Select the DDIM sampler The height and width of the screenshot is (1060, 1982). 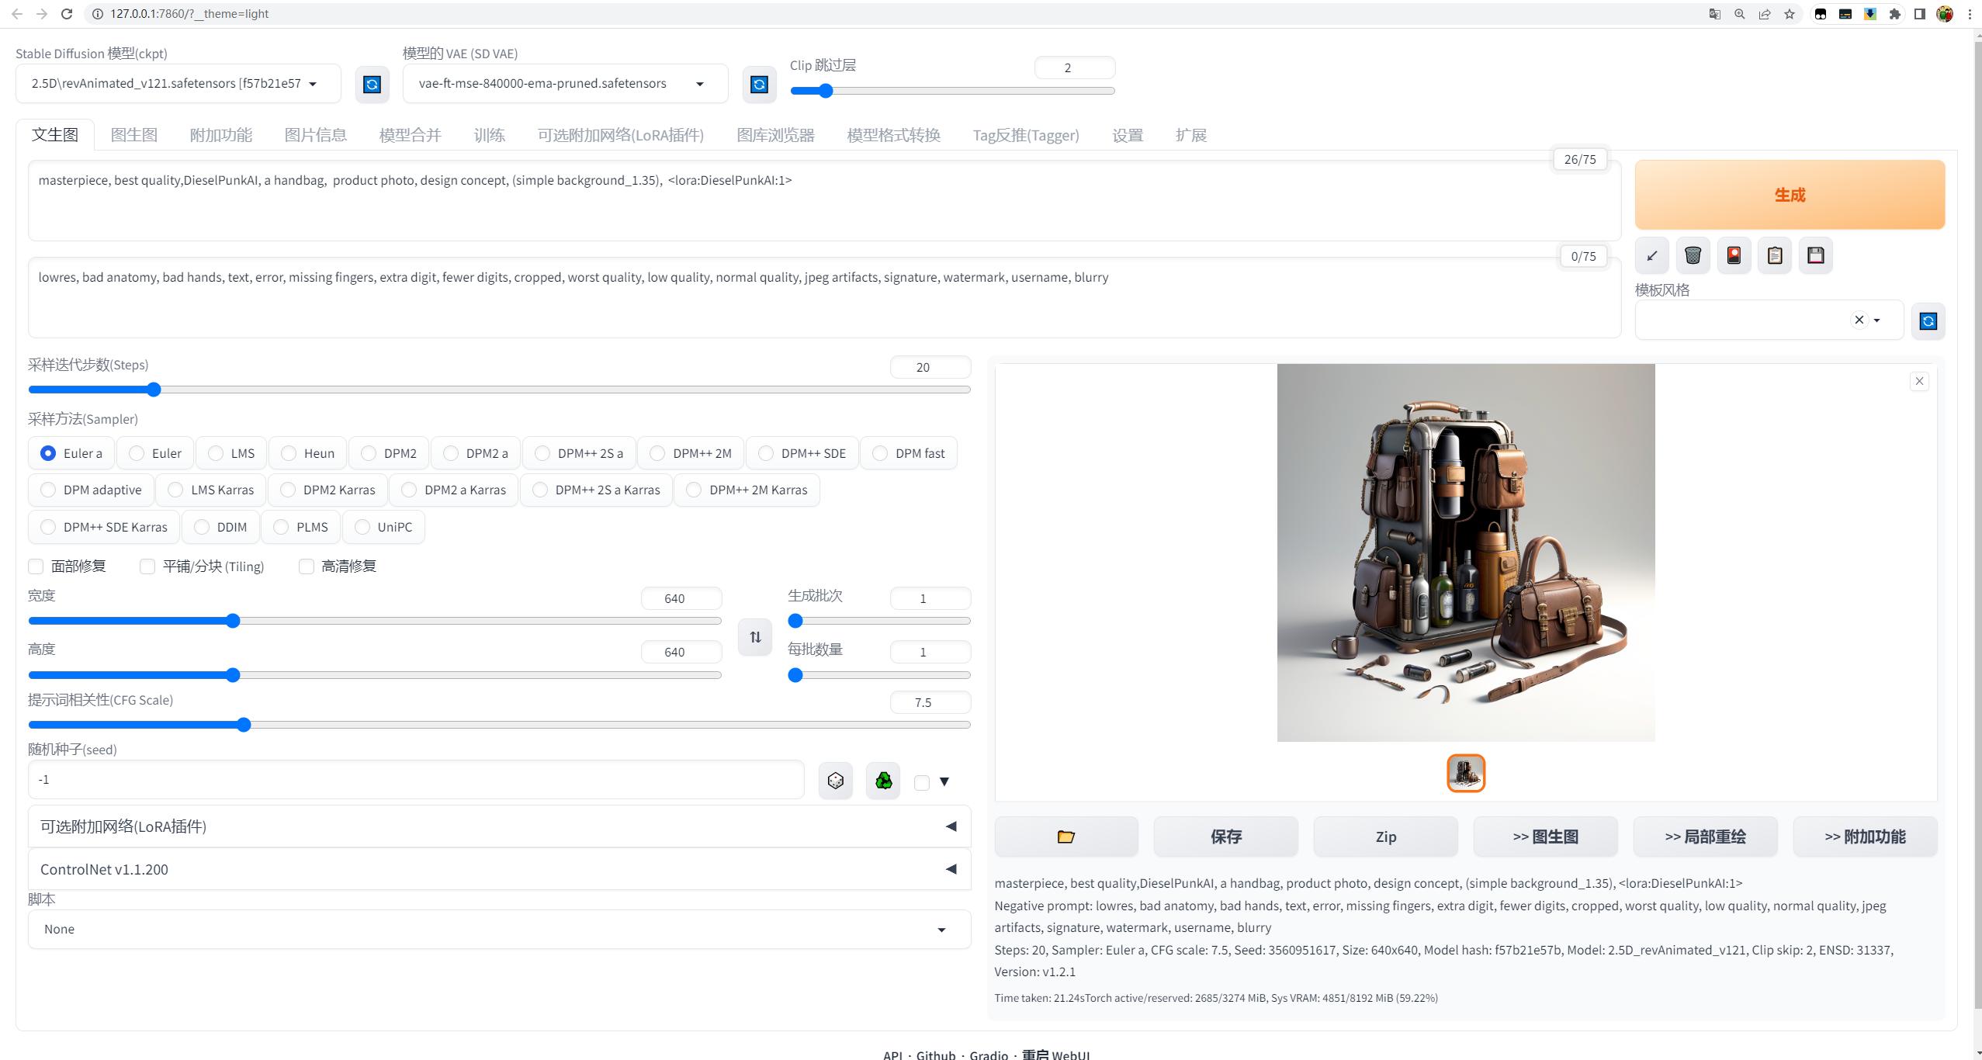click(x=220, y=527)
